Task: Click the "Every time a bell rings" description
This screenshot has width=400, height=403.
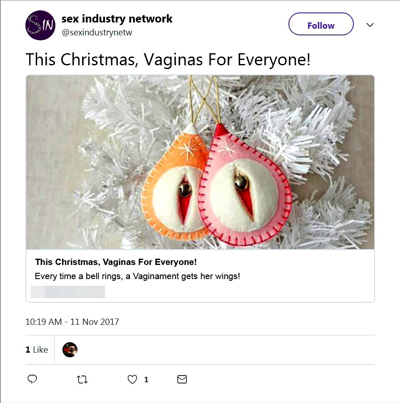Action: pyautogui.click(x=137, y=276)
